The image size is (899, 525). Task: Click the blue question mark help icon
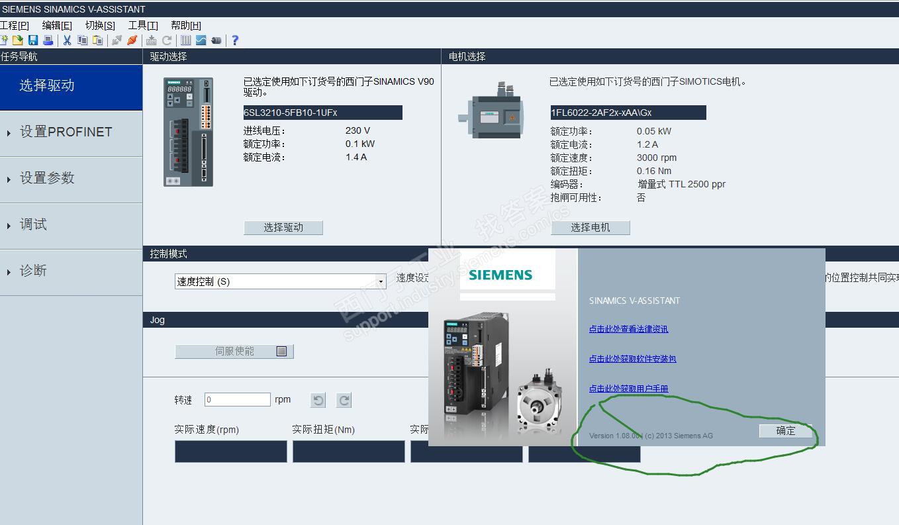point(235,40)
